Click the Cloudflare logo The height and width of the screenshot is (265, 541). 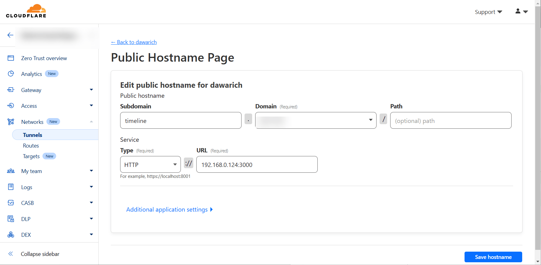point(26,11)
